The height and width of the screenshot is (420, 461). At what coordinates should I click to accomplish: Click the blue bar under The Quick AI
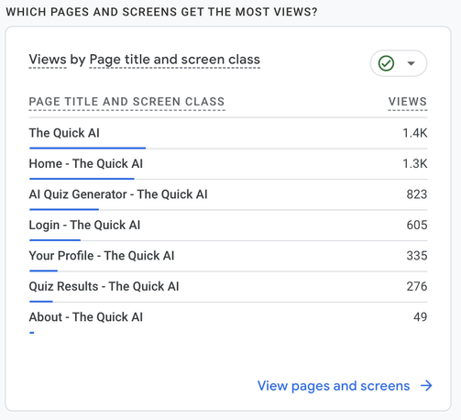click(x=87, y=148)
